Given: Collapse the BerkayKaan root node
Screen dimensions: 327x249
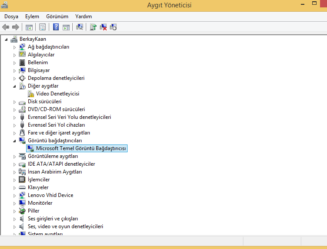Looking at the screenshot, I should (6, 39).
